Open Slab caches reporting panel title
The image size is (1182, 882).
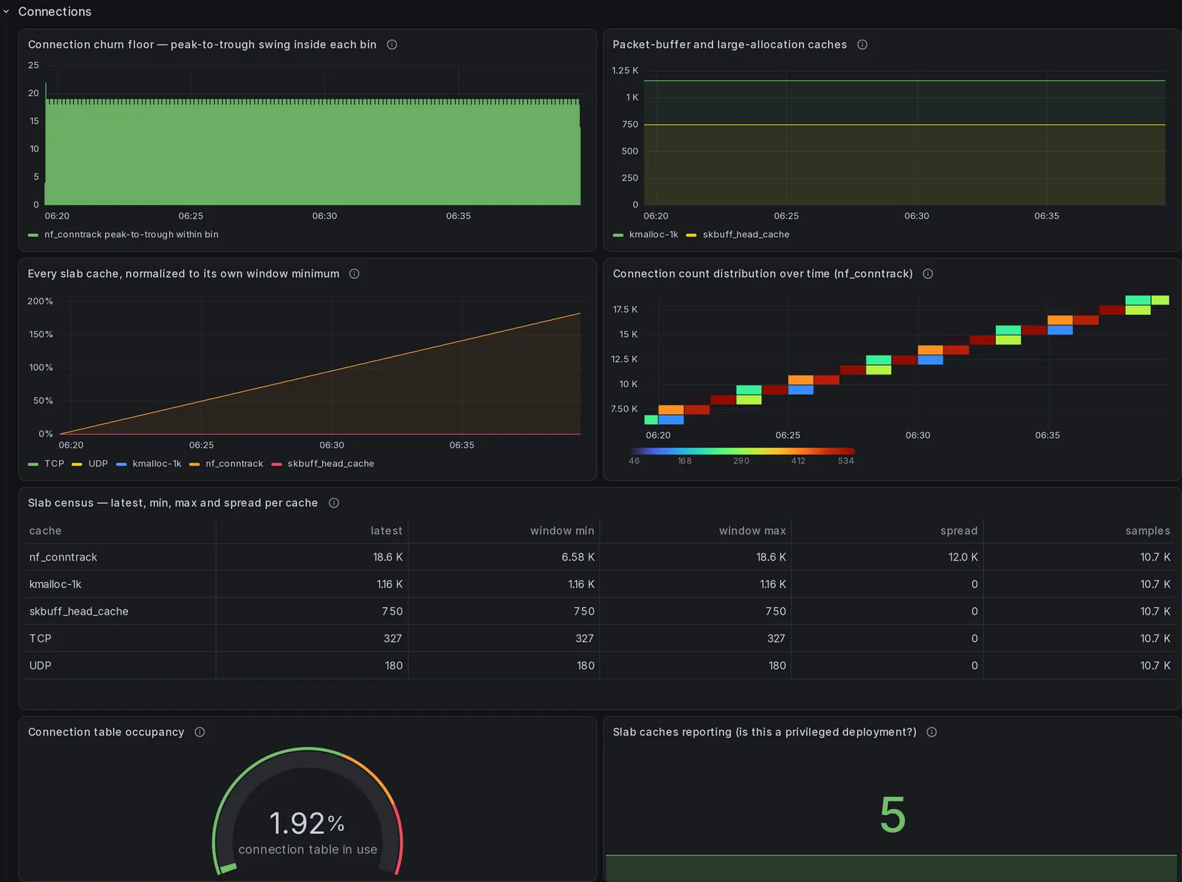click(765, 732)
